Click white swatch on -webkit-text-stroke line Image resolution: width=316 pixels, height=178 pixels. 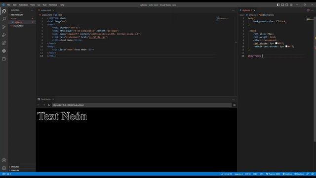(x=286, y=46)
